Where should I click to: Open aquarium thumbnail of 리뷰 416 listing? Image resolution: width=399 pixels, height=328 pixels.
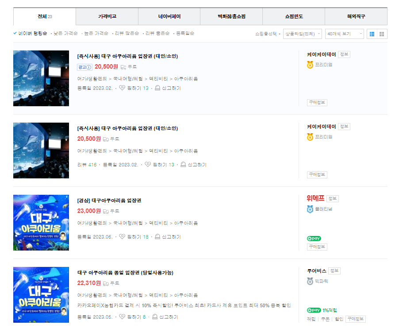[x=41, y=150]
